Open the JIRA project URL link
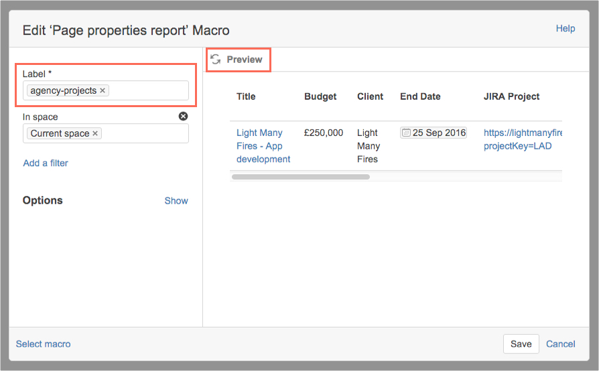The width and height of the screenshot is (599, 371). (522, 139)
